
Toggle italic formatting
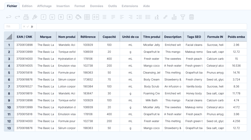click(x=43, y=17)
